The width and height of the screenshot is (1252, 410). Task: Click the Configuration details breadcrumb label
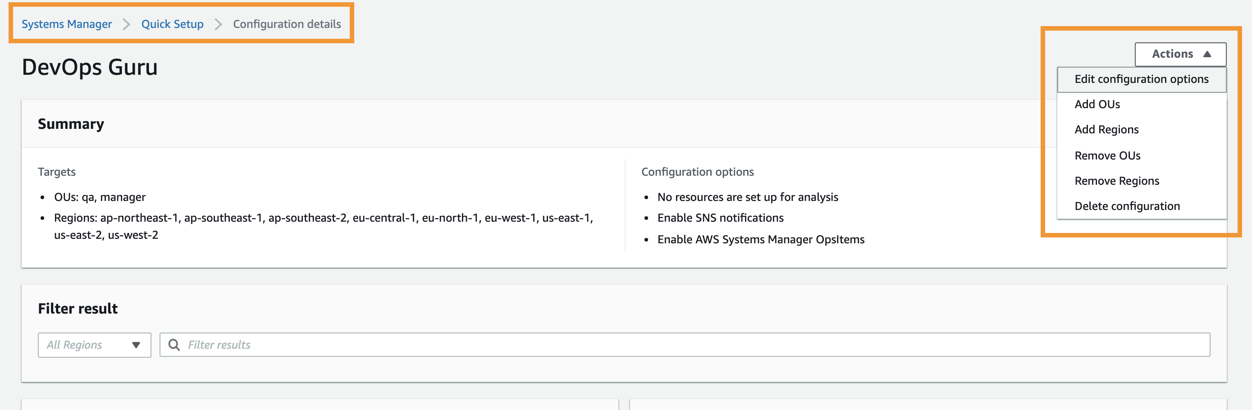[x=287, y=23]
